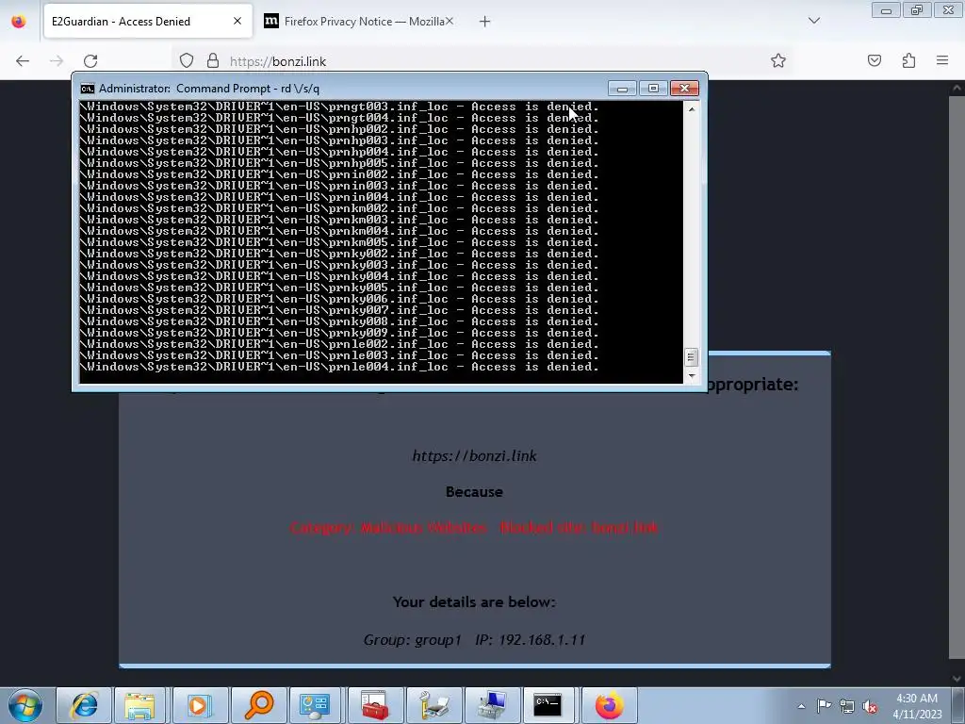The height and width of the screenshot is (724, 965).
Task: Click Command Prompt scrollbar down arrow
Action: pyautogui.click(x=691, y=375)
